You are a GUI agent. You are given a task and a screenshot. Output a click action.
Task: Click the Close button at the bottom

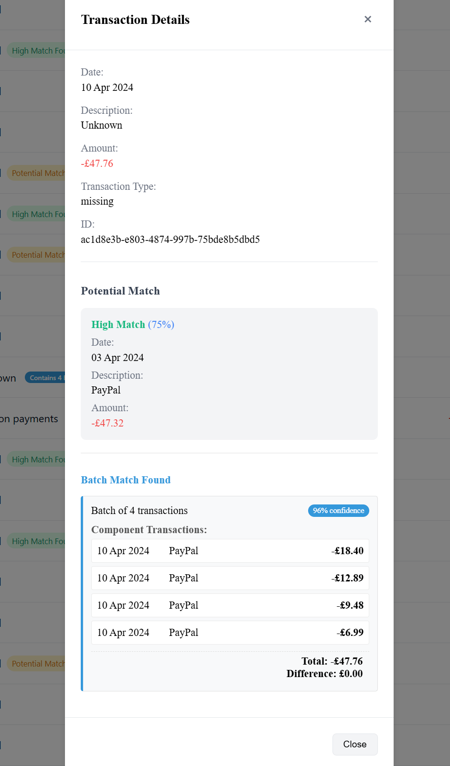354,744
